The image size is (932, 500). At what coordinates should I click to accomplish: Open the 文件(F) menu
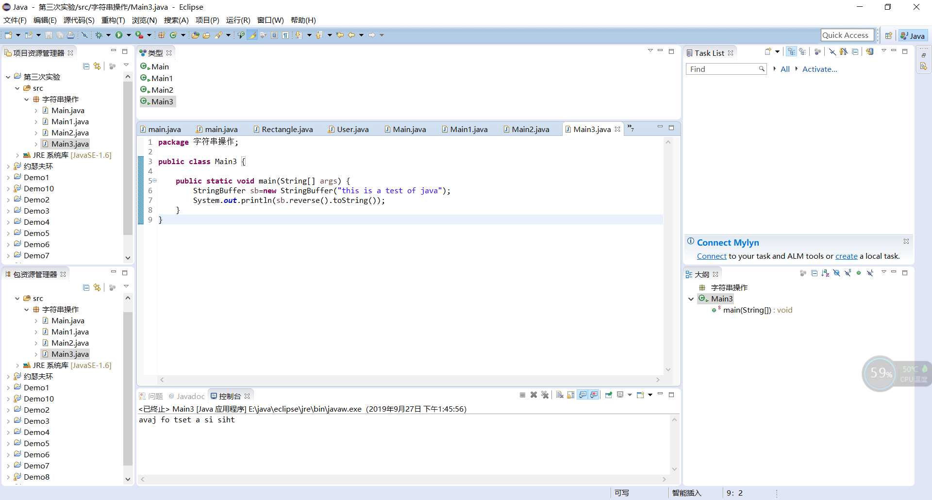pos(15,20)
